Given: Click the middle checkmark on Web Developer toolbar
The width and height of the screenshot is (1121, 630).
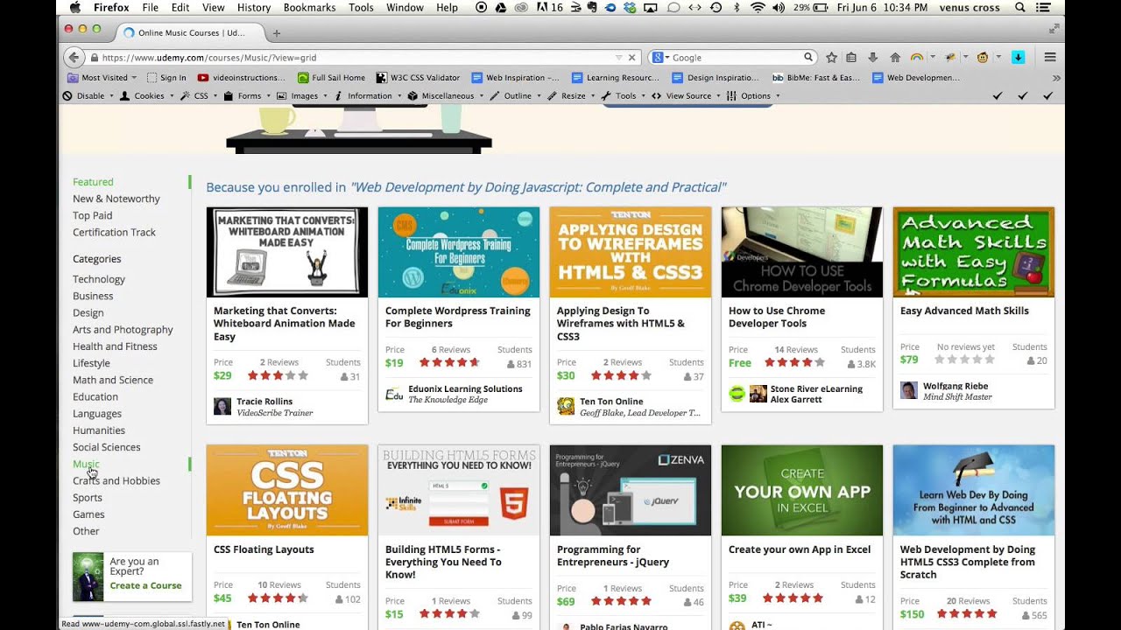Looking at the screenshot, I should click(x=1022, y=95).
